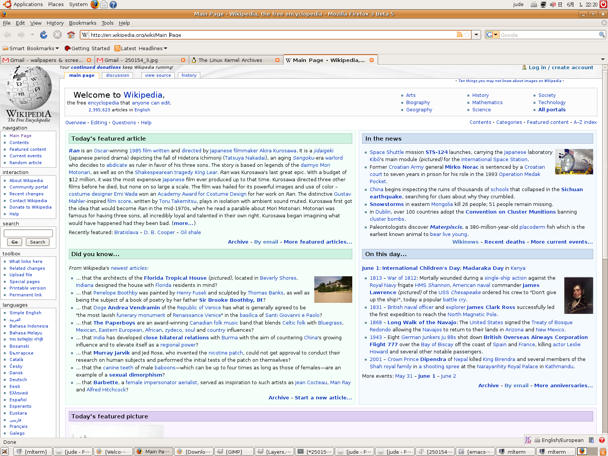Open the Places menu in top panel
Image resolution: width=608 pixels, height=456 pixels.
point(56,5)
